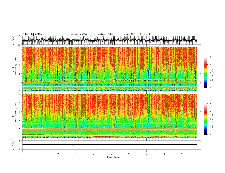Click the "-5" tick on ch.3 voltage axis

tap(19, 150)
